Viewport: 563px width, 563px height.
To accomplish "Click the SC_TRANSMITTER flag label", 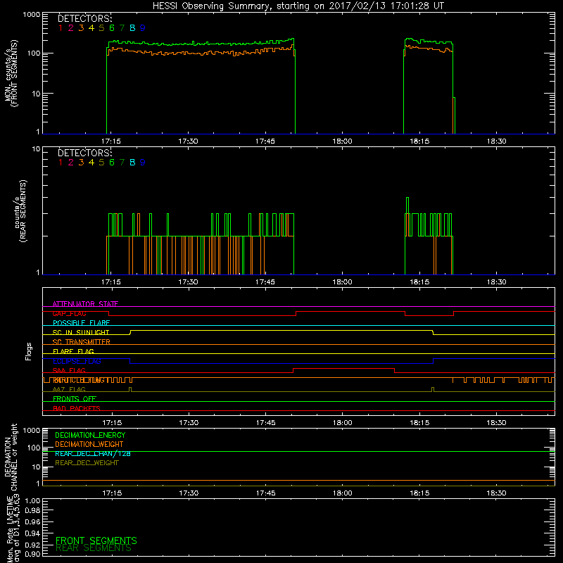I will [82, 342].
